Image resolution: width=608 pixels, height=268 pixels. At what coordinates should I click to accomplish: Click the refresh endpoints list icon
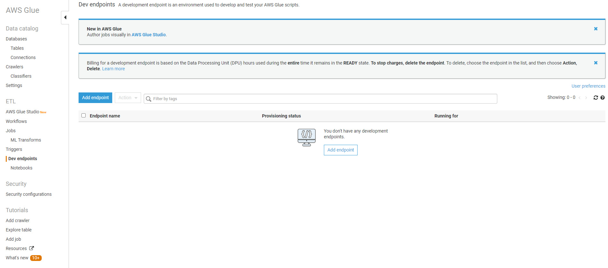pyautogui.click(x=595, y=98)
